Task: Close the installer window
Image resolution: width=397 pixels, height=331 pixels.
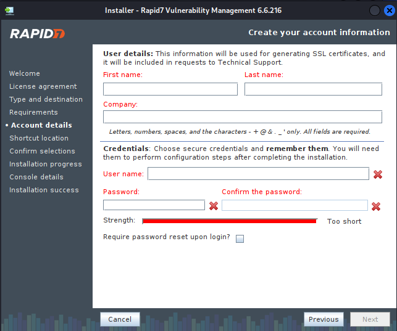Action: click(x=390, y=10)
